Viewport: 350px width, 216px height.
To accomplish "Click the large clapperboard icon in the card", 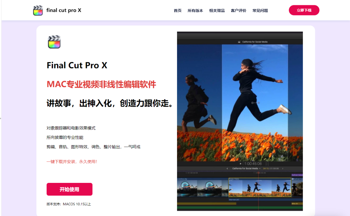I will (x=54, y=42).
